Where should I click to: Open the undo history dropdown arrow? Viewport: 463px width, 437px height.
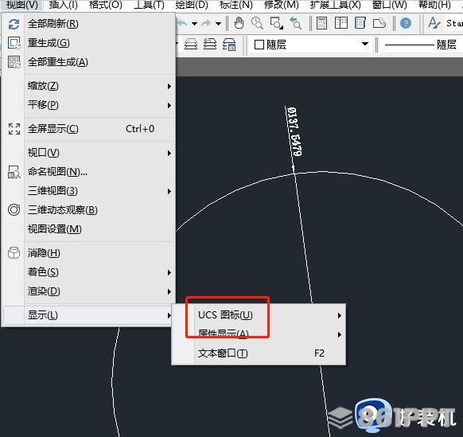194,23
